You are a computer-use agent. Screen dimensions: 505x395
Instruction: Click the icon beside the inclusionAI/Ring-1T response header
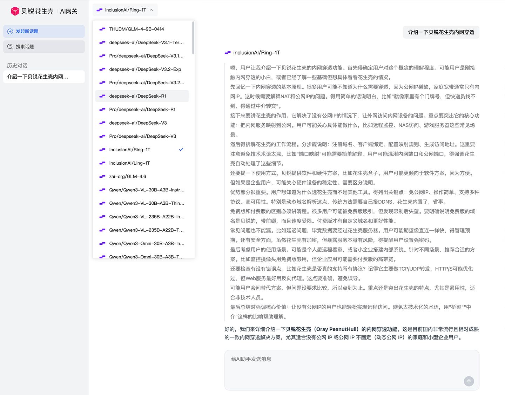pyautogui.click(x=228, y=53)
